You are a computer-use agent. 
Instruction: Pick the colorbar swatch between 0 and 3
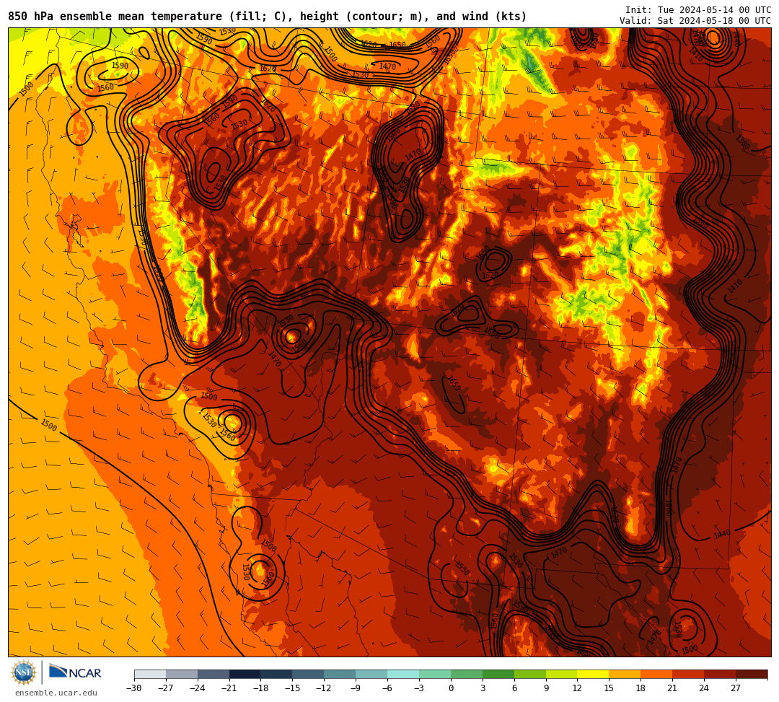(467, 674)
